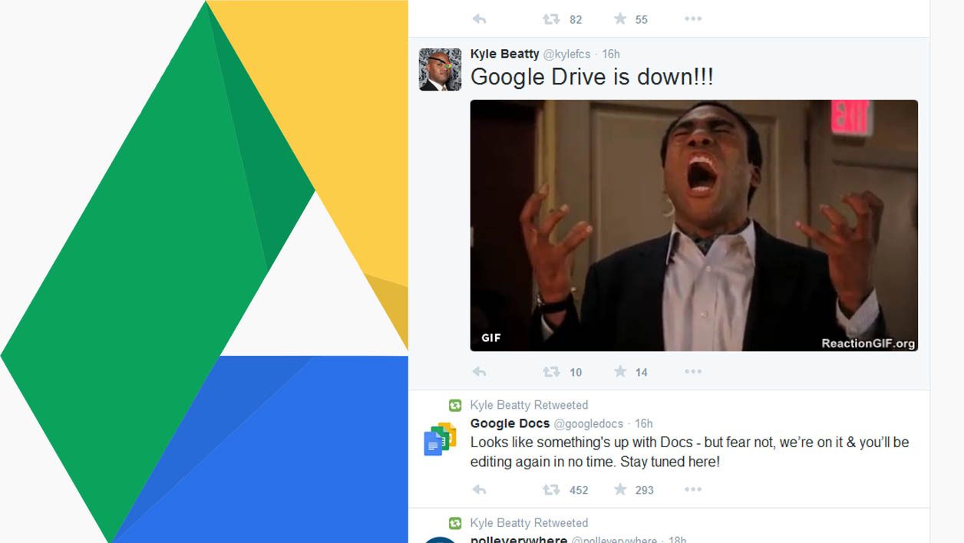
Task: Open the 16h timestamp on Google Docs tweet
Action: coord(644,423)
